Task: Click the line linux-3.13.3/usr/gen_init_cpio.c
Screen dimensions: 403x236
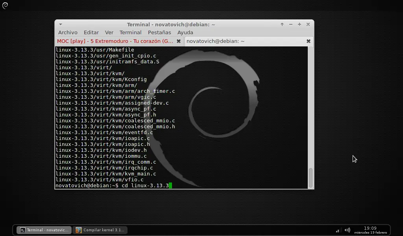Action: pos(106,56)
